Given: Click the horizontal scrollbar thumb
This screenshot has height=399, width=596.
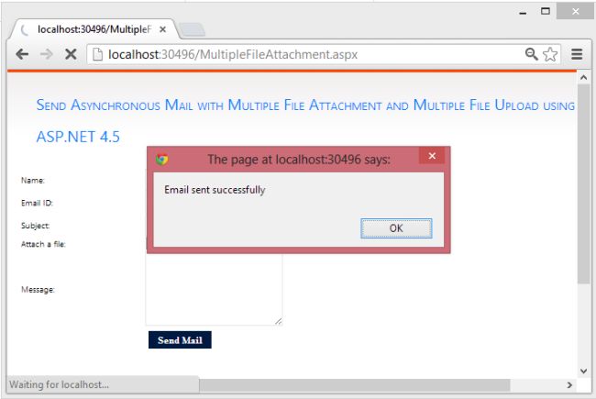Looking at the screenshot, I should 354,385.
